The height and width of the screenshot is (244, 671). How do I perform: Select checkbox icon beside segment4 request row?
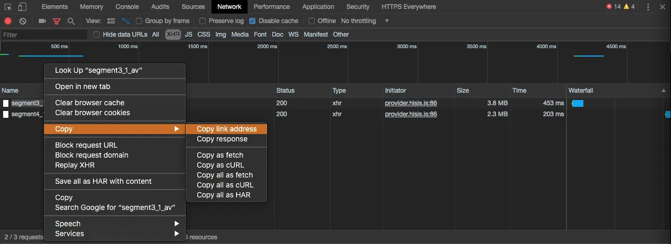(6, 114)
